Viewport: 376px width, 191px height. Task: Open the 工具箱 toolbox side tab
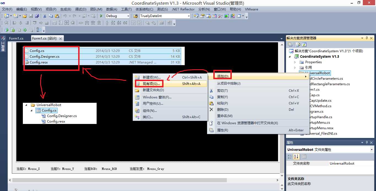[3, 44]
